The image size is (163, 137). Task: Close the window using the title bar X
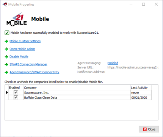156,4
